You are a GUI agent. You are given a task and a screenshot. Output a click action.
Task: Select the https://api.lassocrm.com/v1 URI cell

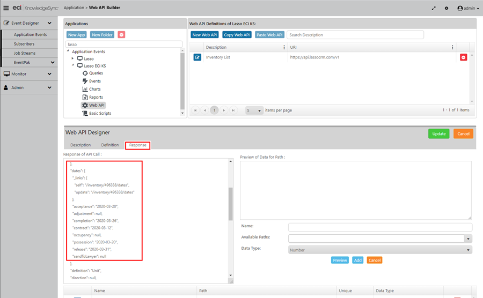coord(372,57)
